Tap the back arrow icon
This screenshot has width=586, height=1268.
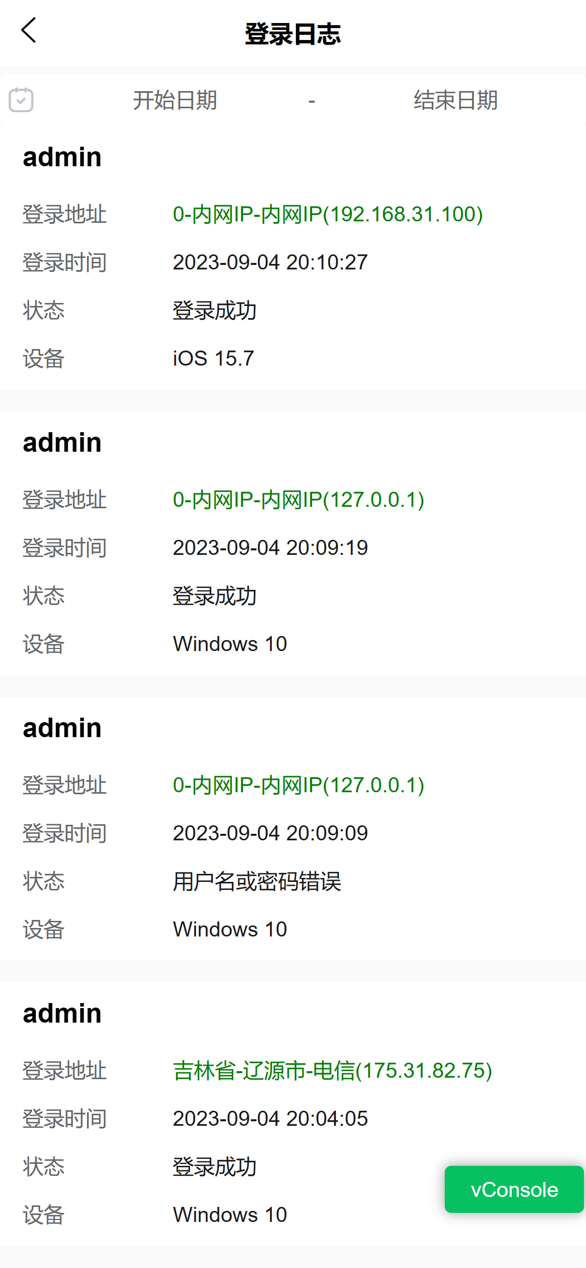tap(29, 31)
